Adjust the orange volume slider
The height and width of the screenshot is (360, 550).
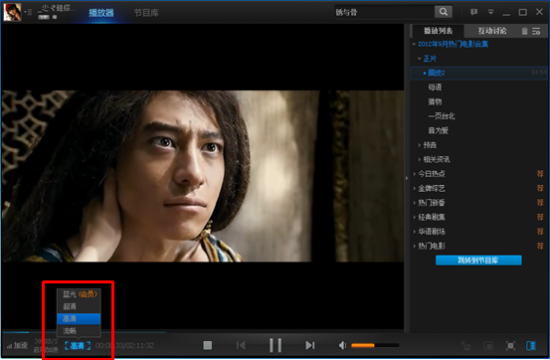375,345
